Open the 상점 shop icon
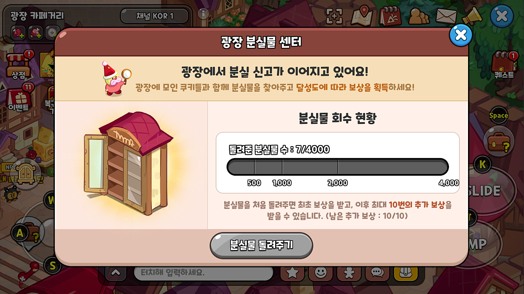The width and height of the screenshot is (524, 294). (19, 65)
